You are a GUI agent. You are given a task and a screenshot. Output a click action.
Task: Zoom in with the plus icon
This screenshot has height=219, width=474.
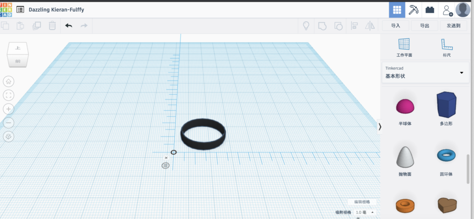(9, 109)
